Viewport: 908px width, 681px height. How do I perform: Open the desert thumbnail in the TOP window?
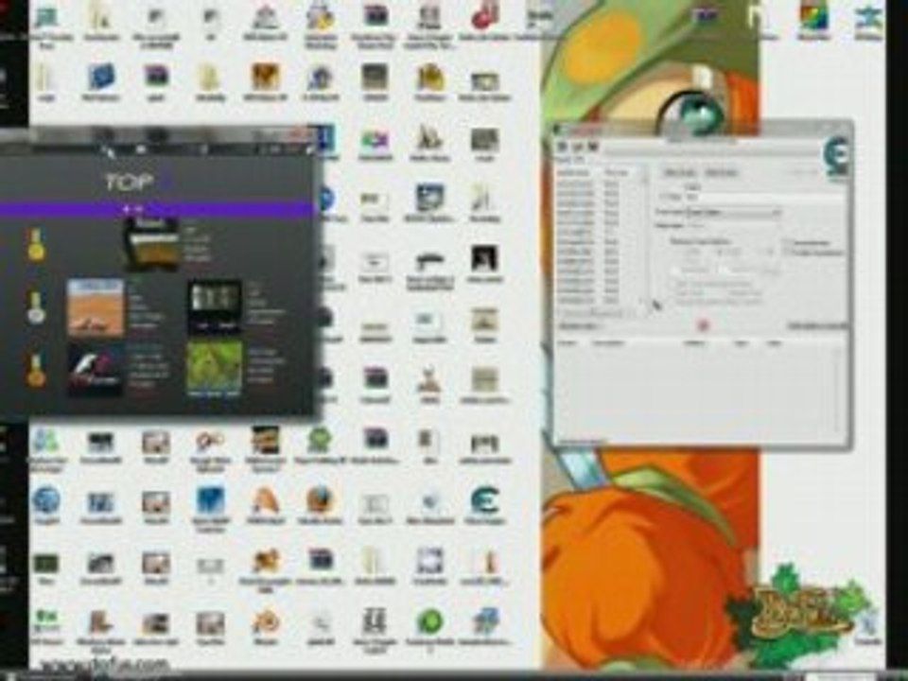pyautogui.click(x=96, y=306)
